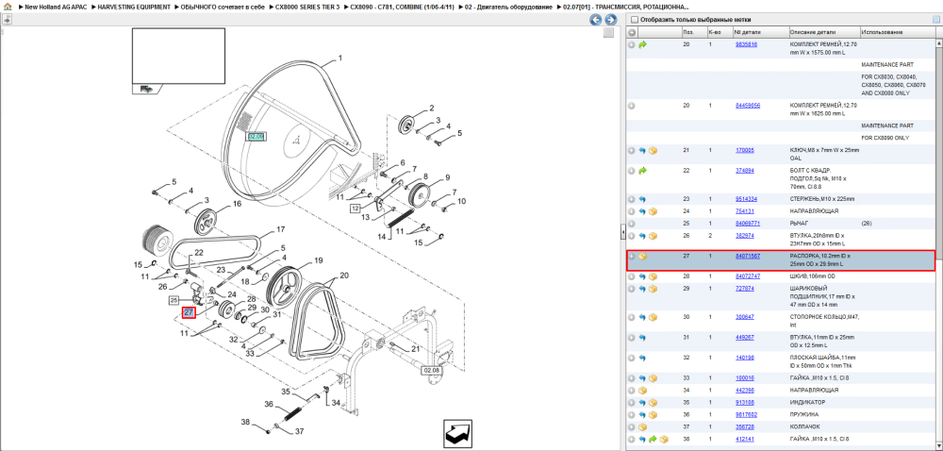The image size is (943, 451).
Task: Select 'ШКИВ,106mm OD' description text
Action: [x=815, y=276]
